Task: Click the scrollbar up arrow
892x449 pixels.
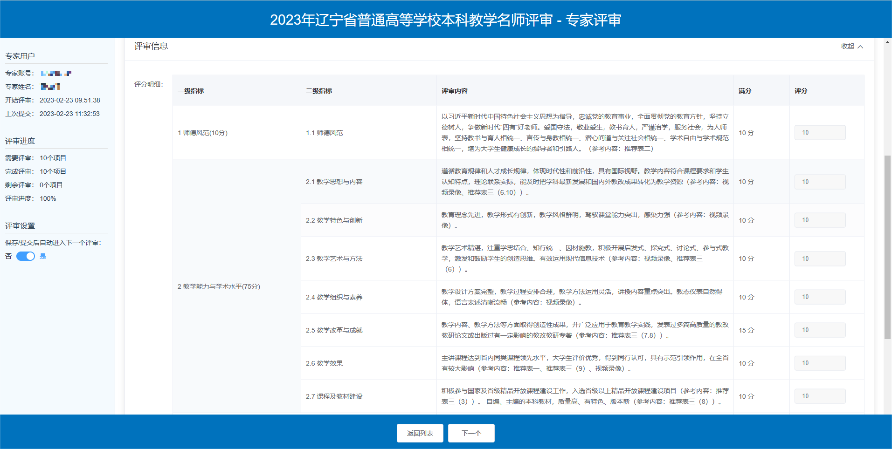Action: coord(887,42)
